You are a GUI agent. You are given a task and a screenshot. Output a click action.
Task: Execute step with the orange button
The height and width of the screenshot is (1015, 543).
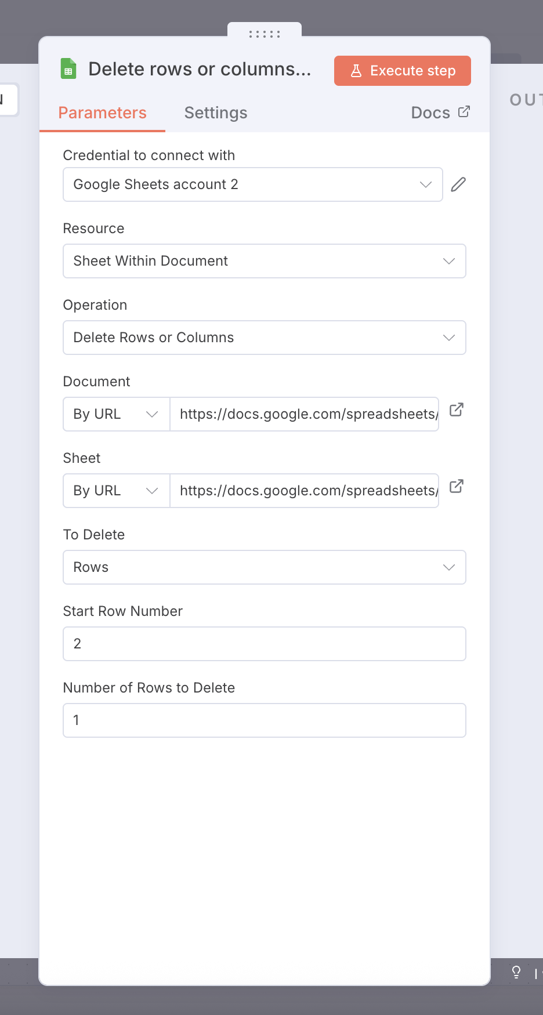[x=403, y=71]
